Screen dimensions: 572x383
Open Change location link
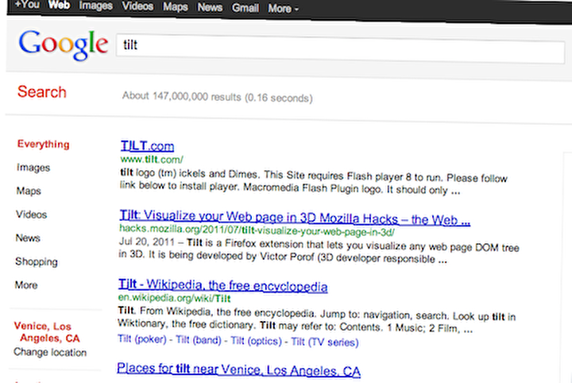tap(50, 352)
